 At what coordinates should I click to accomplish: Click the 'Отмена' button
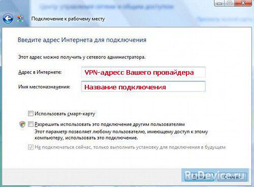232,177
